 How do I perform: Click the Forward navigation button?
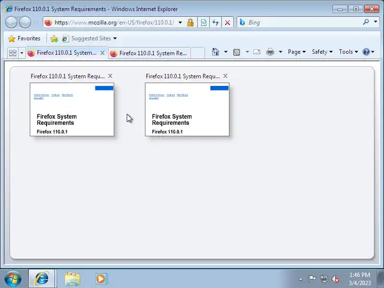point(25,22)
